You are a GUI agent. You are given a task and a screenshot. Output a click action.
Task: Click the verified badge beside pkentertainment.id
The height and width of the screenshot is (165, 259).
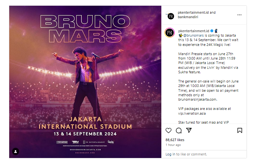tap(211, 31)
